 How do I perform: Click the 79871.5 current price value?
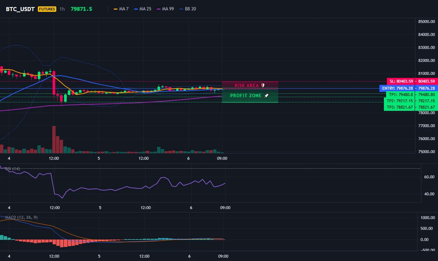click(x=81, y=9)
